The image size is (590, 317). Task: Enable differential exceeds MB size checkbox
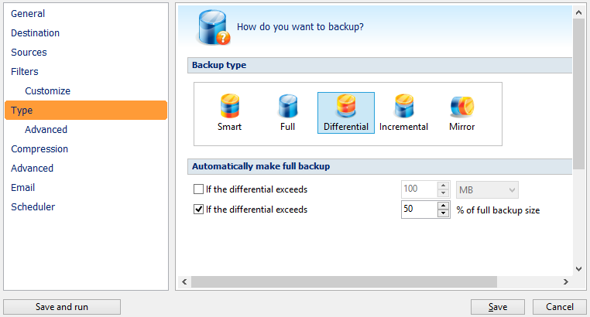pos(198,189)
